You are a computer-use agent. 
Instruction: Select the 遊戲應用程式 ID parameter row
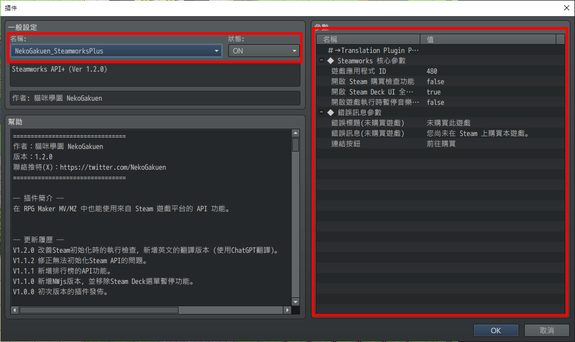click(441, 71)
